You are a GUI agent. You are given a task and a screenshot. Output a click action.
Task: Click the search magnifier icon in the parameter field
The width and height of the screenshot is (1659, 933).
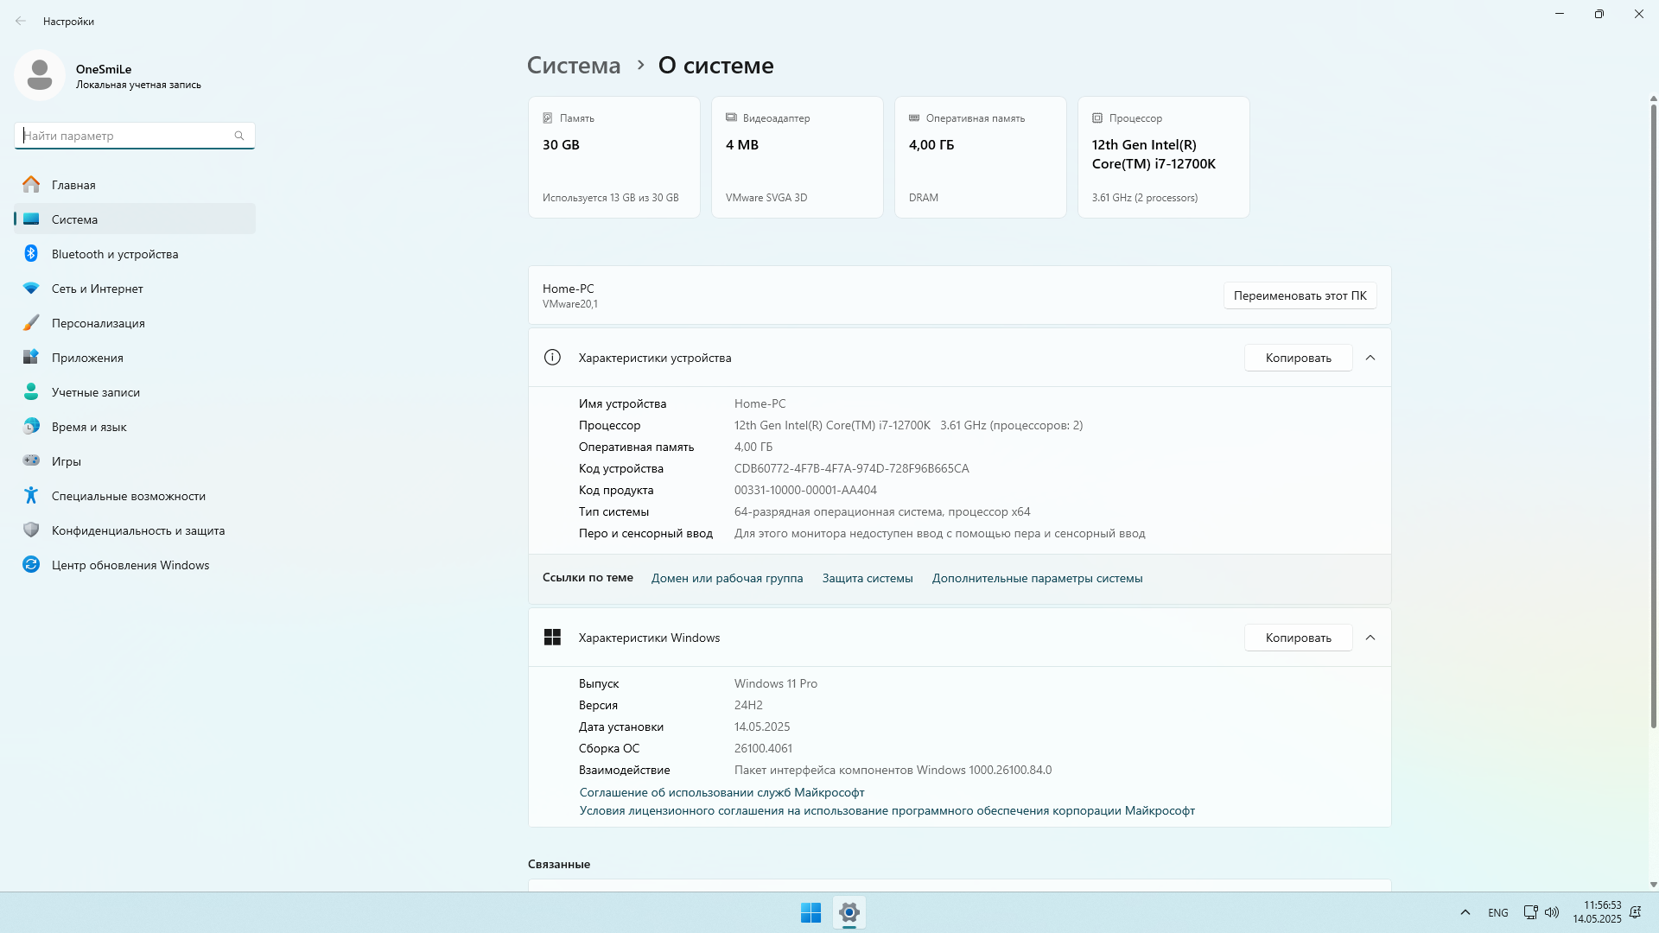pos(239,136)
